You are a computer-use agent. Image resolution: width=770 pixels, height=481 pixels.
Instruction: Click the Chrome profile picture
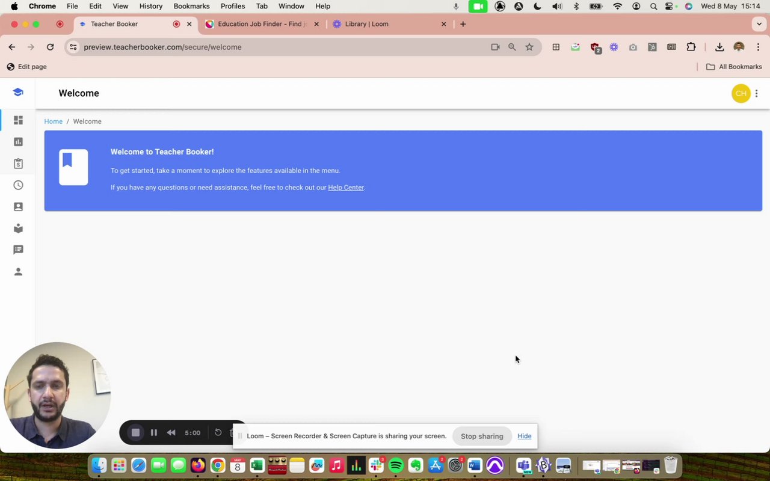tap(739, 47)
